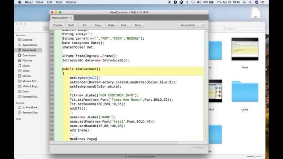Open Spotlight search magnifier
This screenshot has width=283, height=159.
pyautogui.click(x=250, y=2)
